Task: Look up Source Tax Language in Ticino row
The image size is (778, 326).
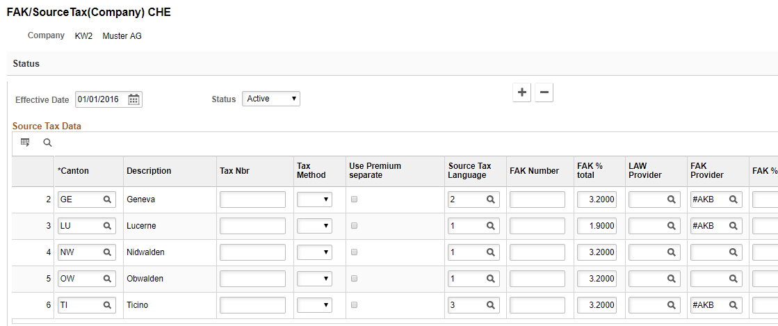Action: coord(490,305)
